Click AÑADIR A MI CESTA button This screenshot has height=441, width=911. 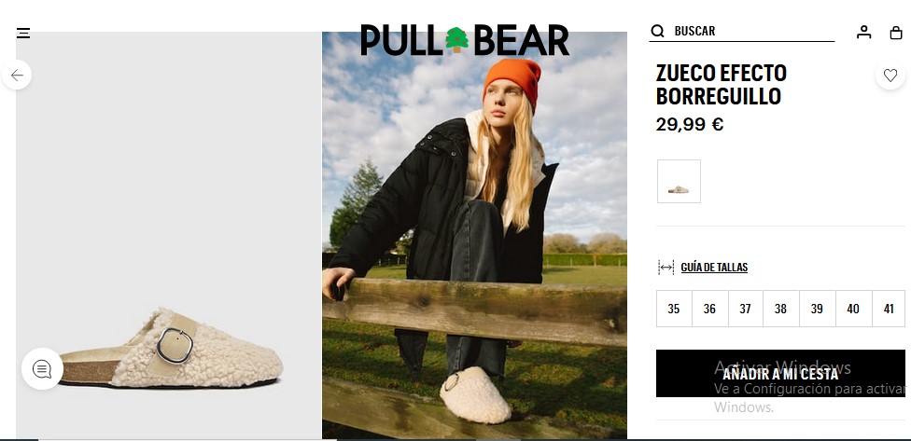tap(780, 374)
